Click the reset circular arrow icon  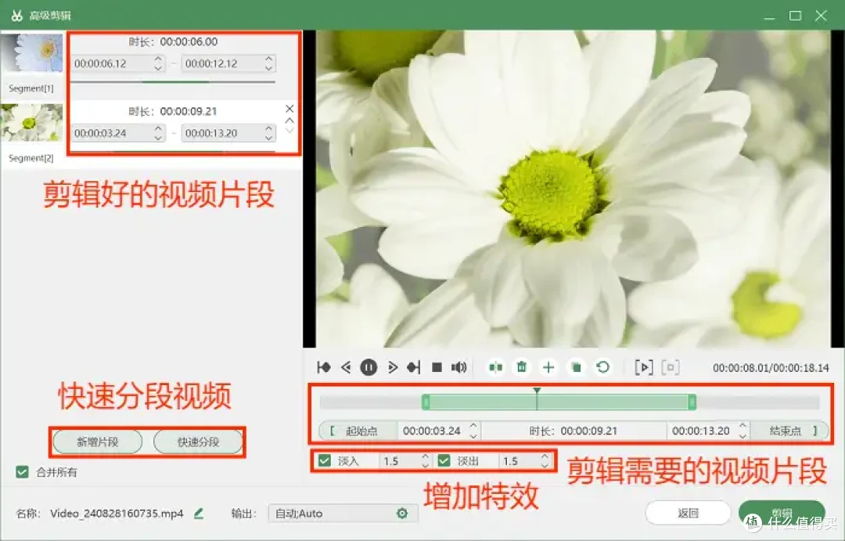click(x=603, y=367)
